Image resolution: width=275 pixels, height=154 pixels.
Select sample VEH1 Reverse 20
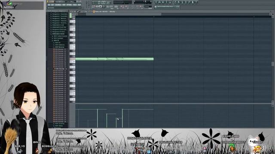pos(60,86)
